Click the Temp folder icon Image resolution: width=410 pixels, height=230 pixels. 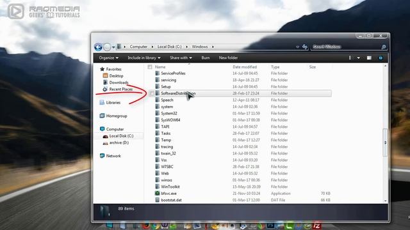pos(157,140)
